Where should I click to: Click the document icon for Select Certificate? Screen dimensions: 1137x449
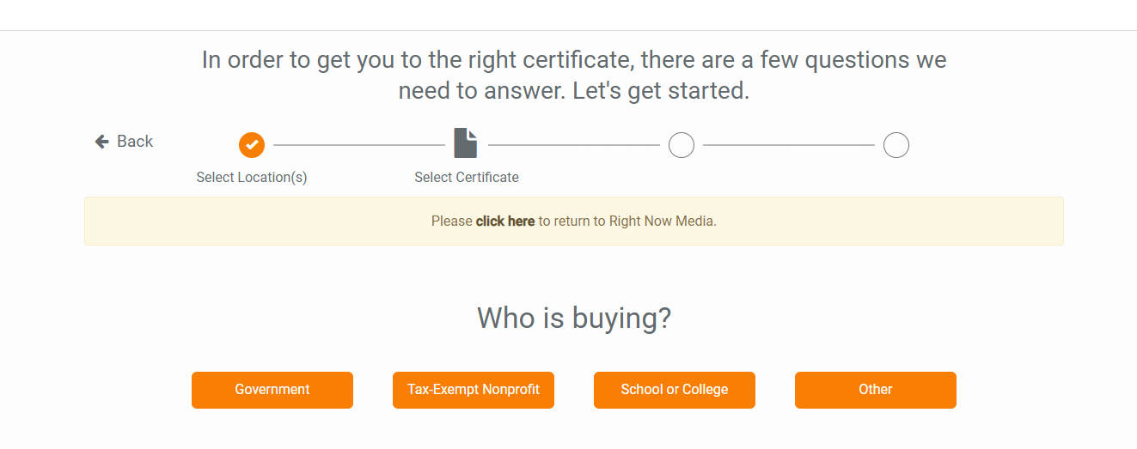click(x=466, y=143)
